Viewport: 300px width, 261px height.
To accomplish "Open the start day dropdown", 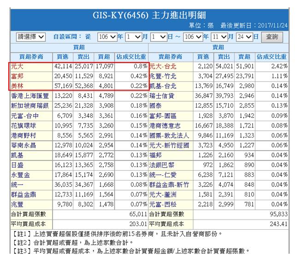I will pyautogui.click(x=159, y=37).
